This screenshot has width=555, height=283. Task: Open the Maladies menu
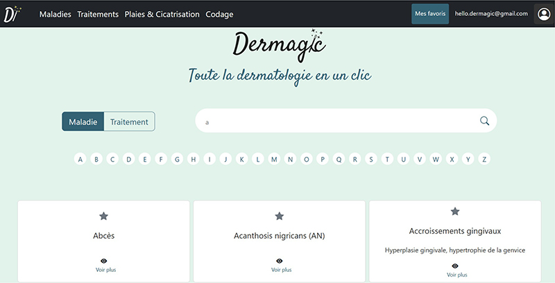tap(55, 15)
